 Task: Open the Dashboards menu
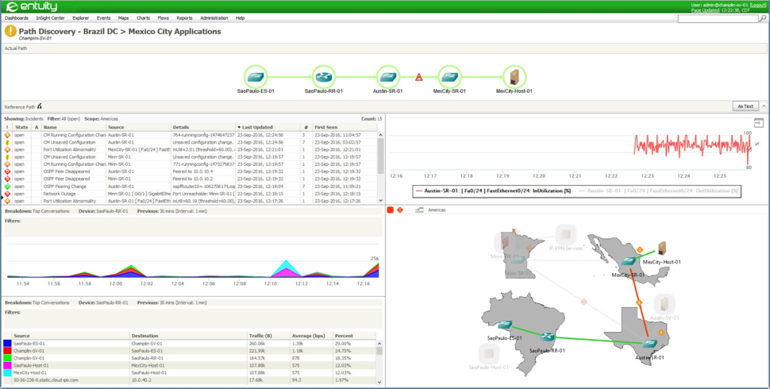tap(17, 18)
